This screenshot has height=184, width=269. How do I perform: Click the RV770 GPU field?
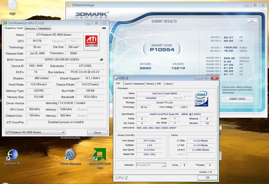(x=37, y=41)
